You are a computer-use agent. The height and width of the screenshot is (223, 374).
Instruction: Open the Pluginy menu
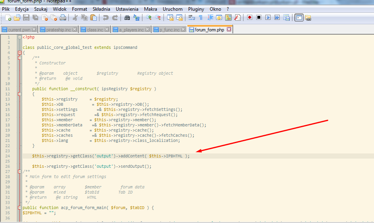tap(196, 9)
